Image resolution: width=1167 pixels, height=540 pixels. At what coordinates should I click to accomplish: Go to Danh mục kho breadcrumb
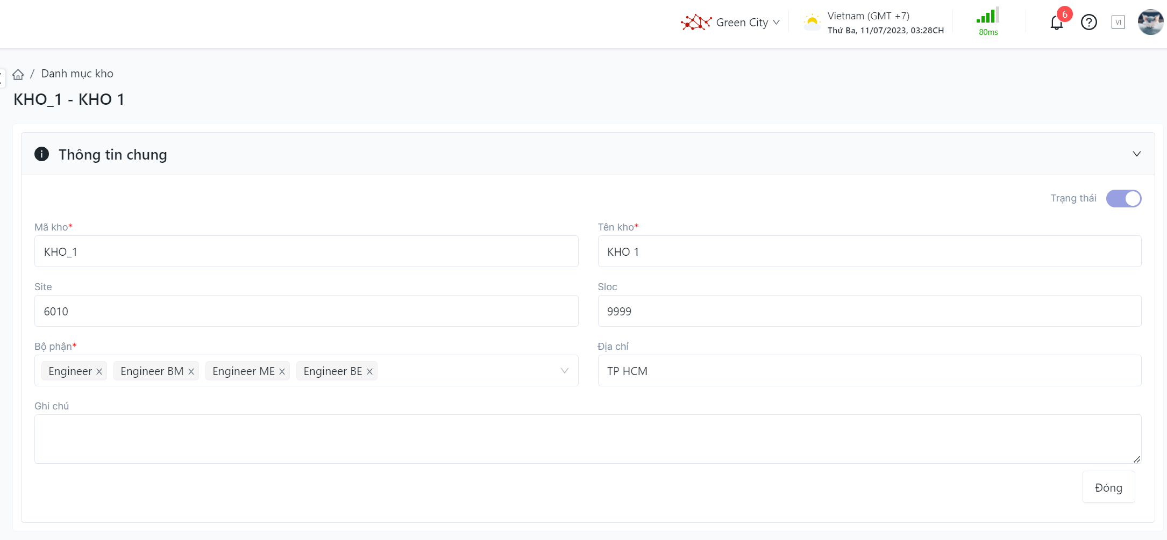point(77,74)
